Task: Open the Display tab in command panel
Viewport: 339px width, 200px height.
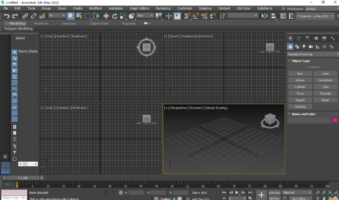Action: [x=324, y=38]
